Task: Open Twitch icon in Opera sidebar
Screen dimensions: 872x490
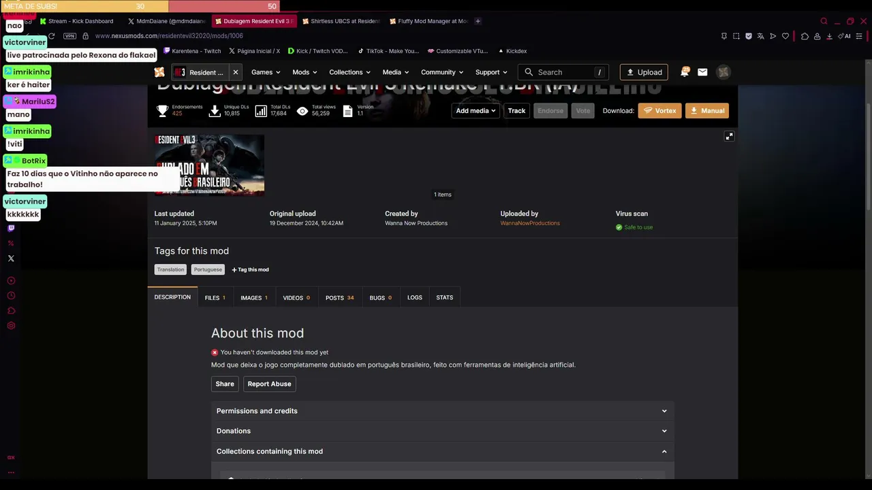Action: coord(11,229)
